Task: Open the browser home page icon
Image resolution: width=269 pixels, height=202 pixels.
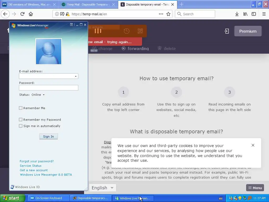Action: point(31,14)
